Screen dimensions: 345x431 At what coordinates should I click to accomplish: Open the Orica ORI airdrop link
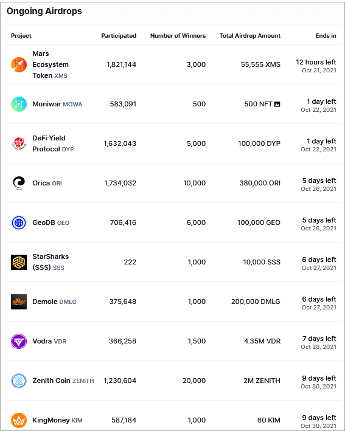(x=47, y=183)
